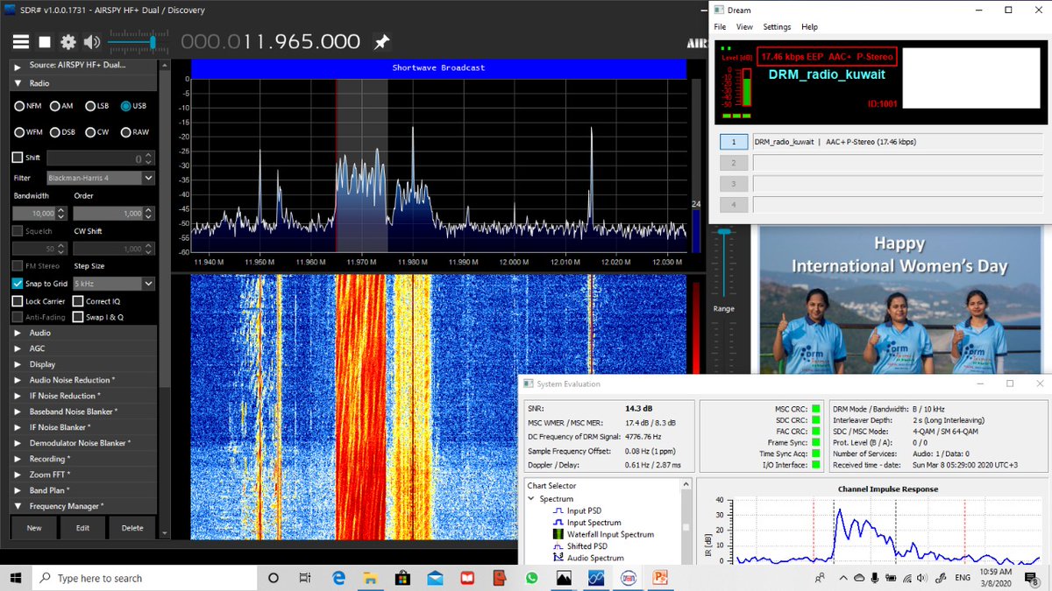This screenshot has height=591, width=1052.
Task: Stop the SDR# receiver with the stop button
Action: point(45,42)
